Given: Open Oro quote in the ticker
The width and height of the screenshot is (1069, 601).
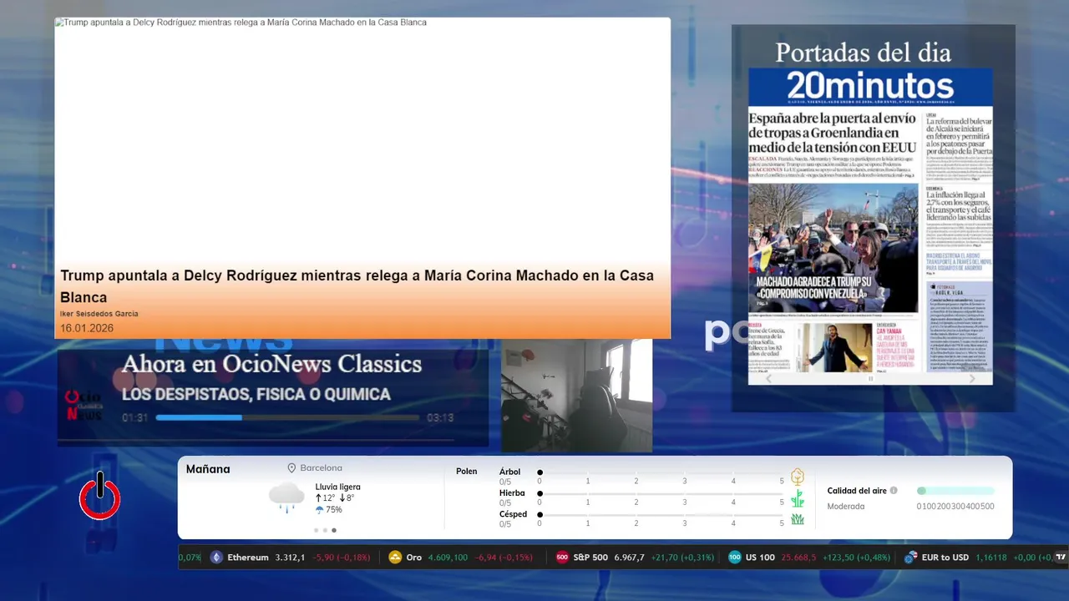Looking at the screenshot, I should coord(460,558).
